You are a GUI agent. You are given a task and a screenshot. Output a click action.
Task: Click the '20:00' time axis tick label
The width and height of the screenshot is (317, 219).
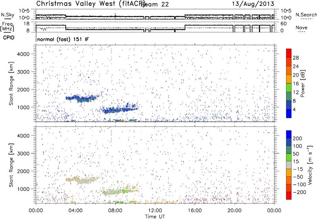click(x=234, y=211)
